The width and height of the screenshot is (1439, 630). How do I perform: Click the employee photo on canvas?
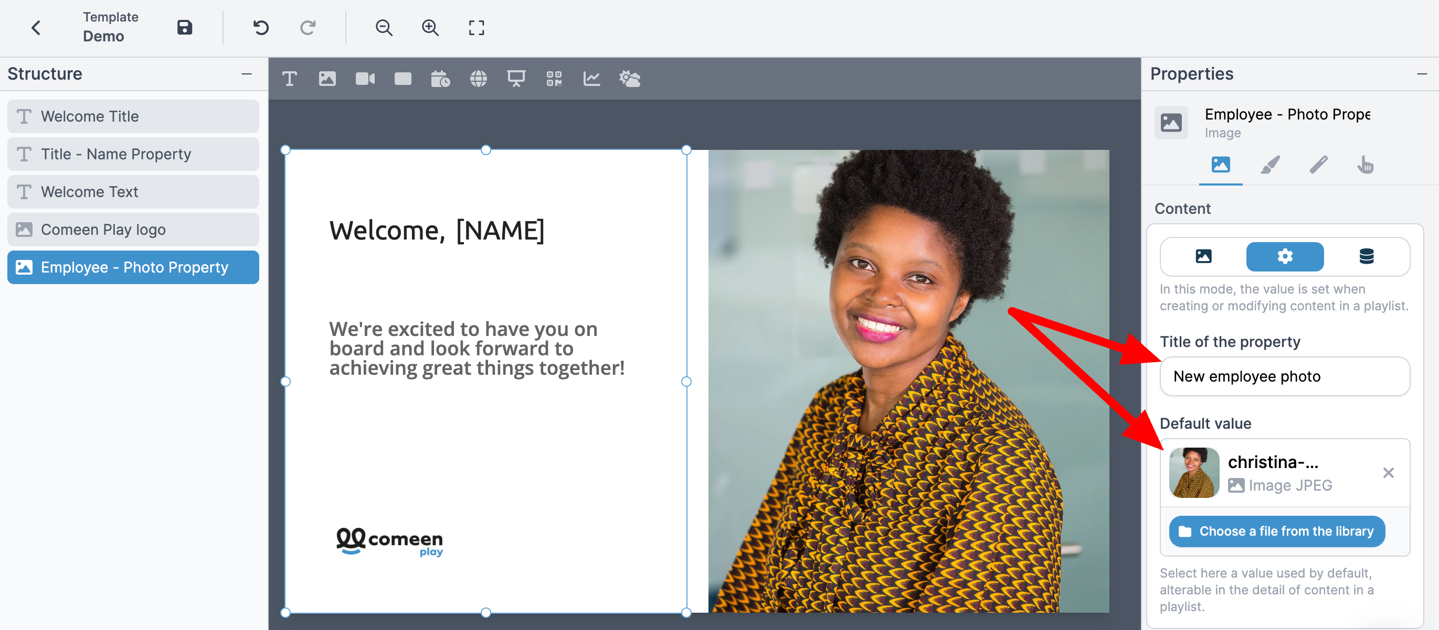(908, 381)
